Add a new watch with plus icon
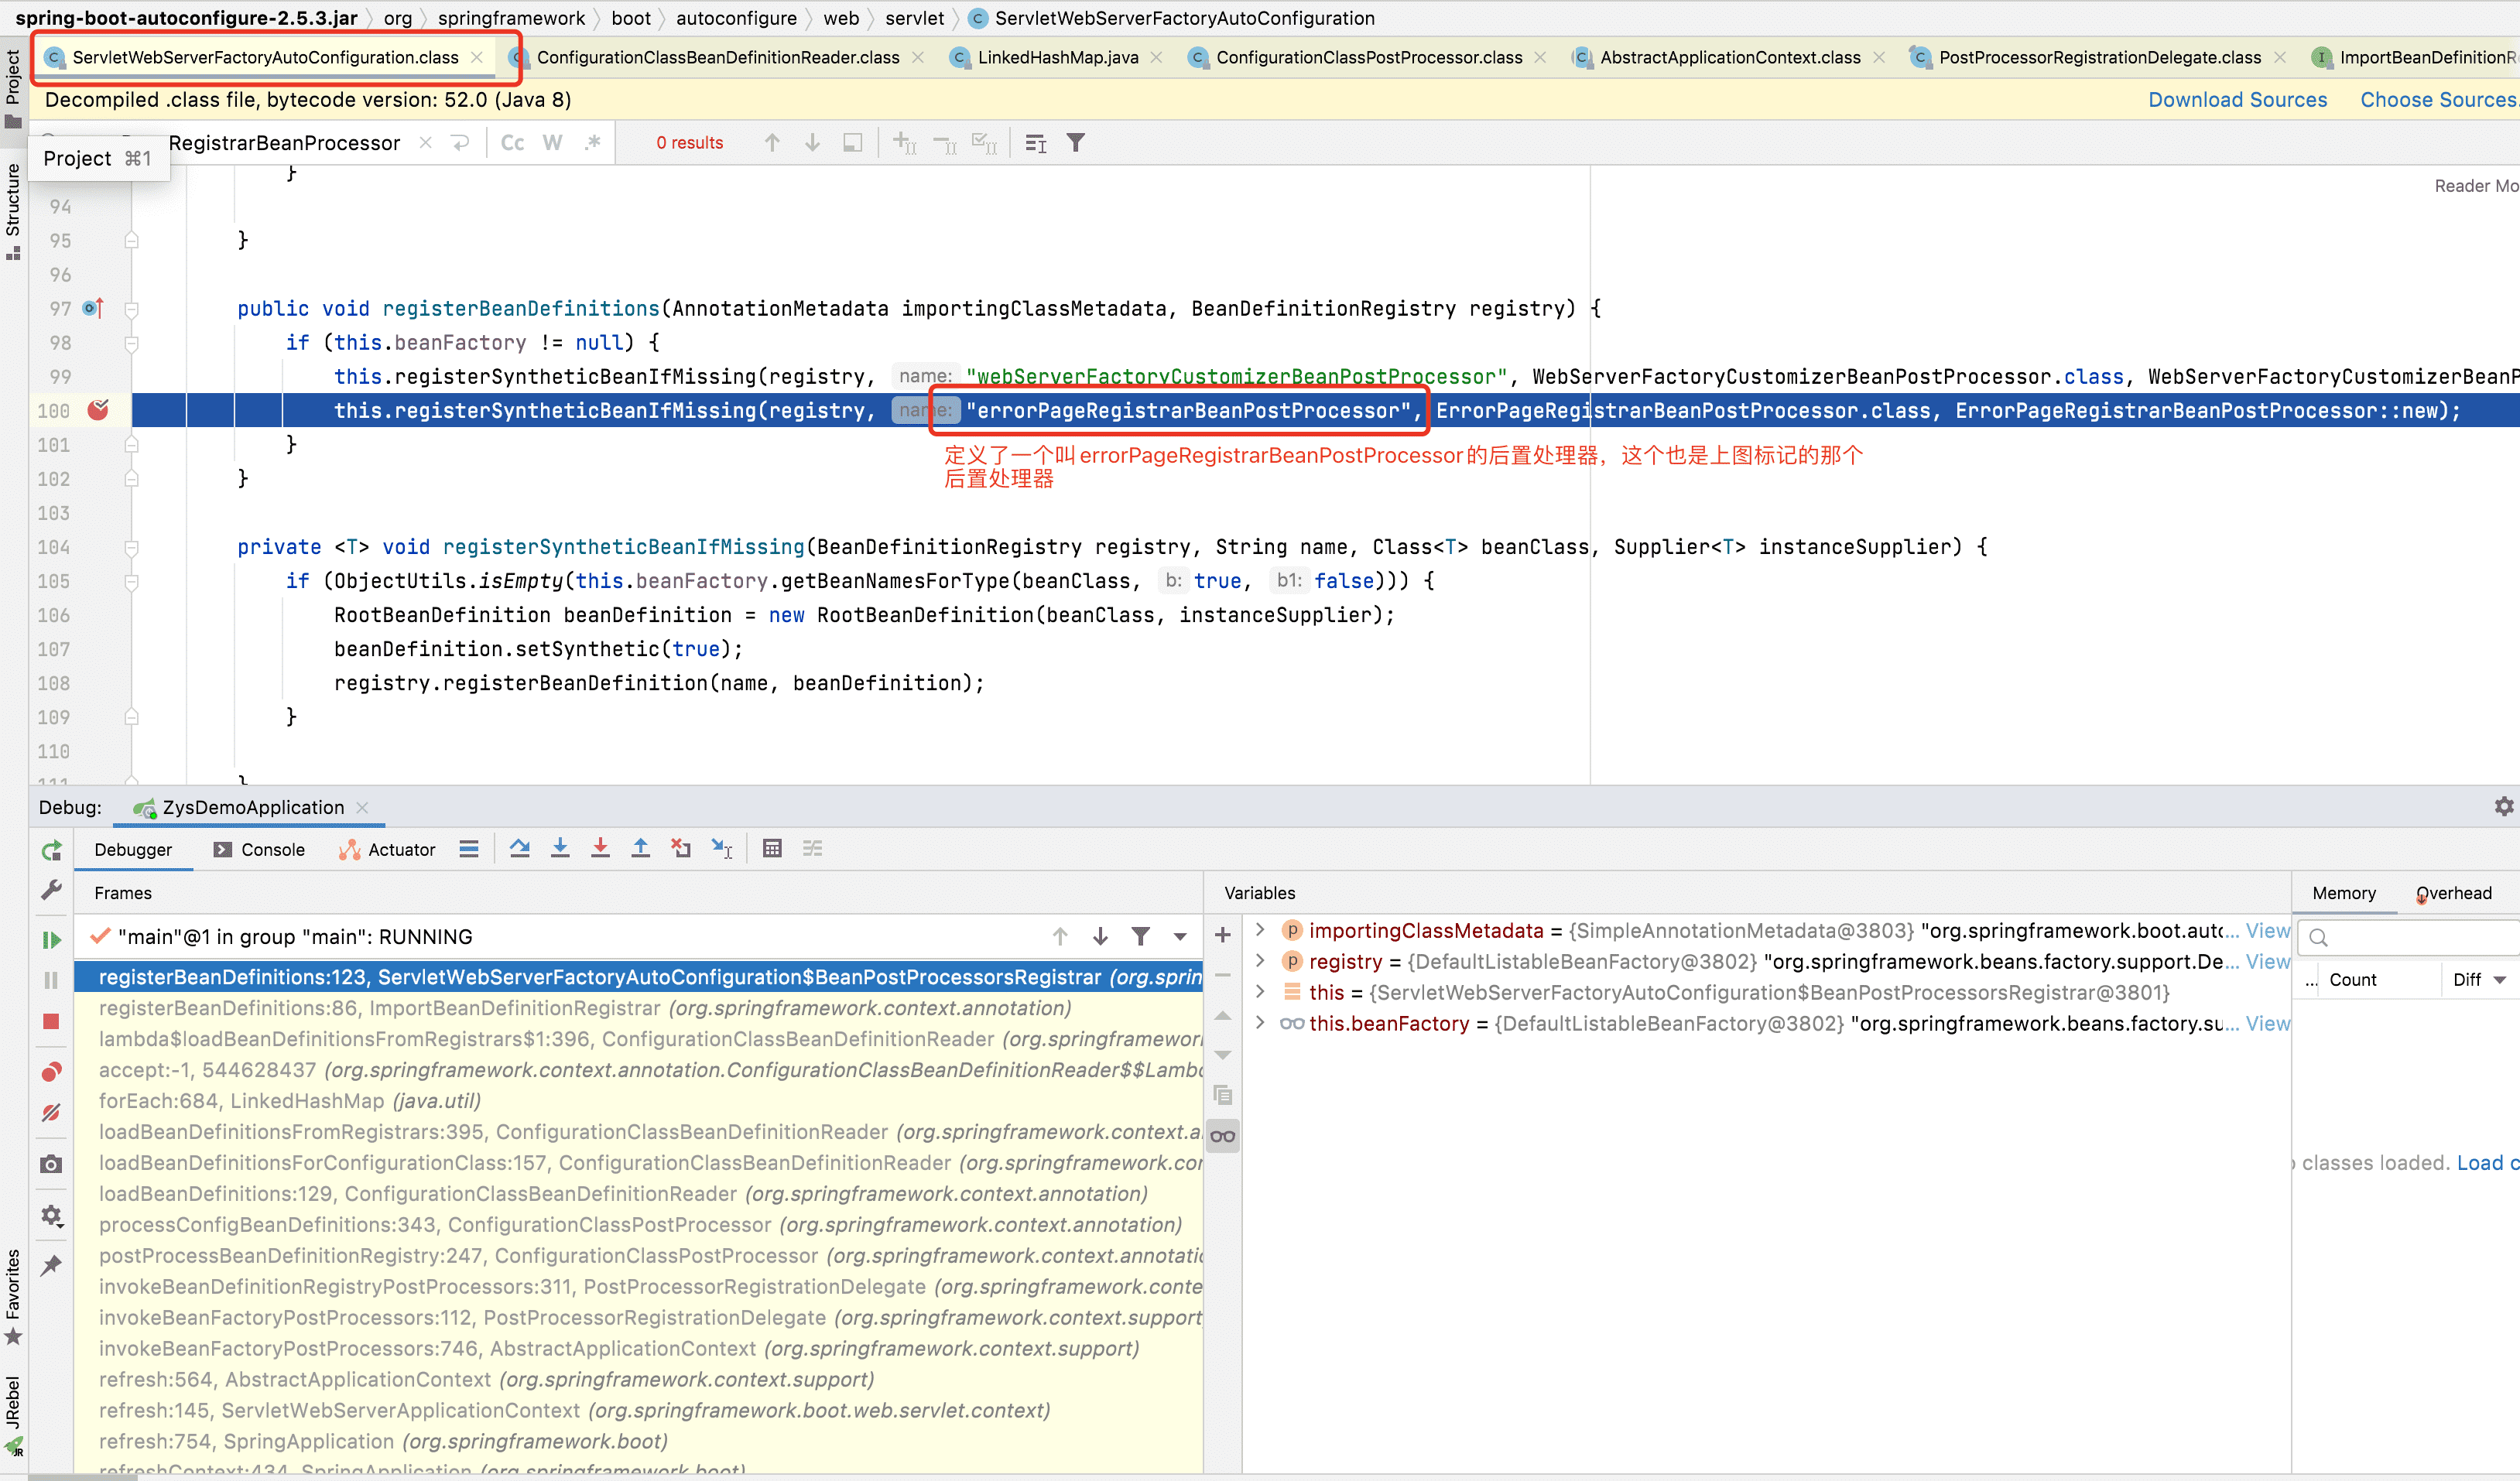This screenshot has width=2520, height=1481. click(x=1222, y=935)
